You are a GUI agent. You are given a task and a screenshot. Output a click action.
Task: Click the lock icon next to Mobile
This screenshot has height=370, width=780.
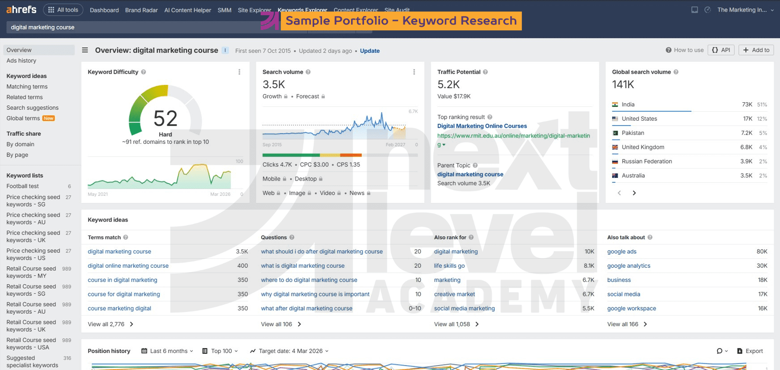pyautogui.click(x=284, y=179)
